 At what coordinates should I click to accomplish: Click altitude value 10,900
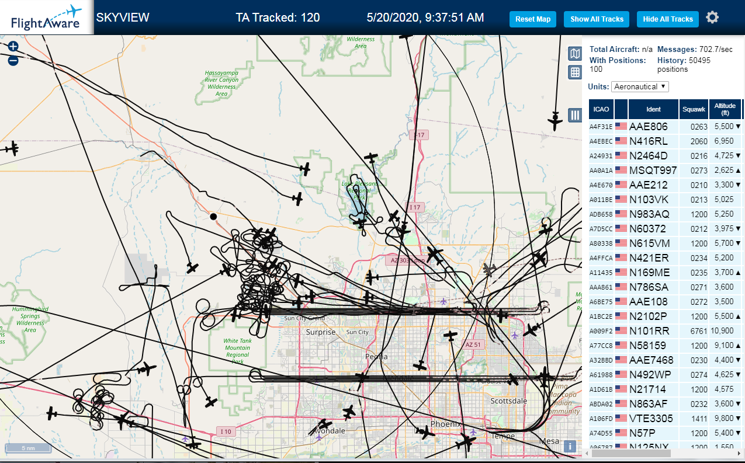coord(722,331)
